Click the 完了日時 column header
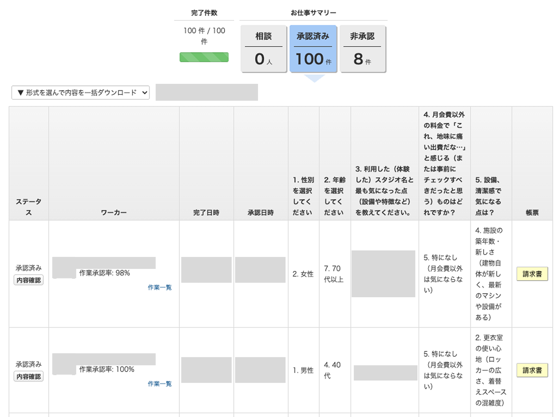The image size is (559, 417). click(206, 212)
